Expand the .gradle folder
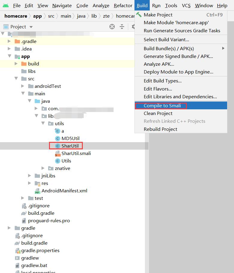Viewport: 234px width, 273px height. pyautogui.click(x=10, y=41)
